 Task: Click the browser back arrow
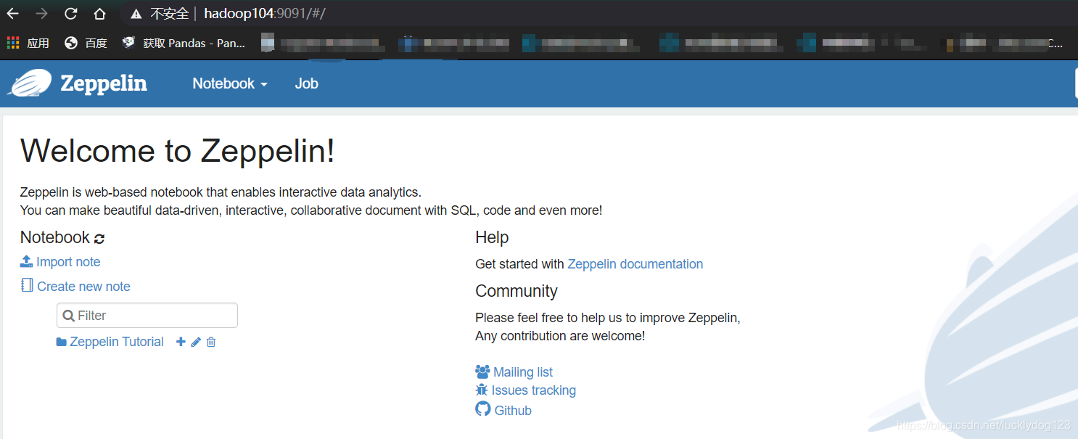pyautogui.click(x=12, y=13)
